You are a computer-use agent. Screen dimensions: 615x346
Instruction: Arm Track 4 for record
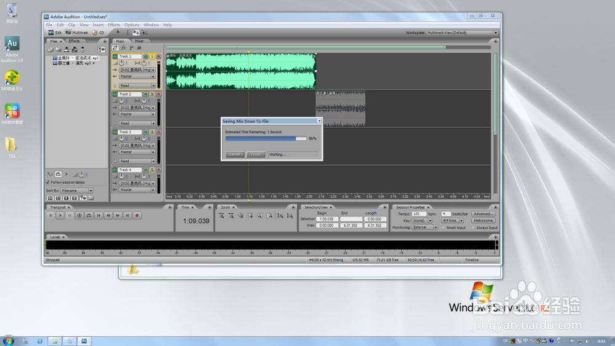pyautogui.click(x=159, y=170)
